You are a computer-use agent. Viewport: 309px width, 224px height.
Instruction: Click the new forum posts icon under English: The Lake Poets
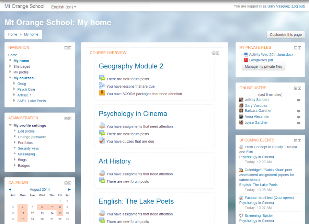[102, 221]
